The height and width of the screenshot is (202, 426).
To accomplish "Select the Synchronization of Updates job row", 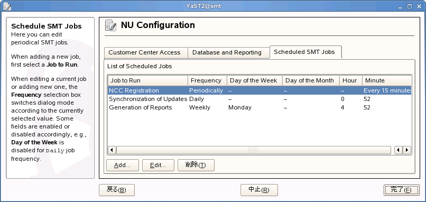I will (260, 99).
